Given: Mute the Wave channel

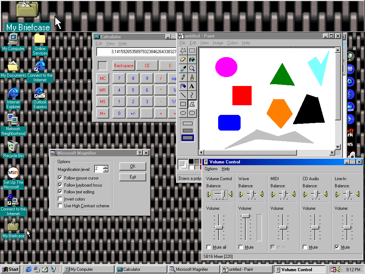Looking at the screenshot, I should click(x=241, y=247).
